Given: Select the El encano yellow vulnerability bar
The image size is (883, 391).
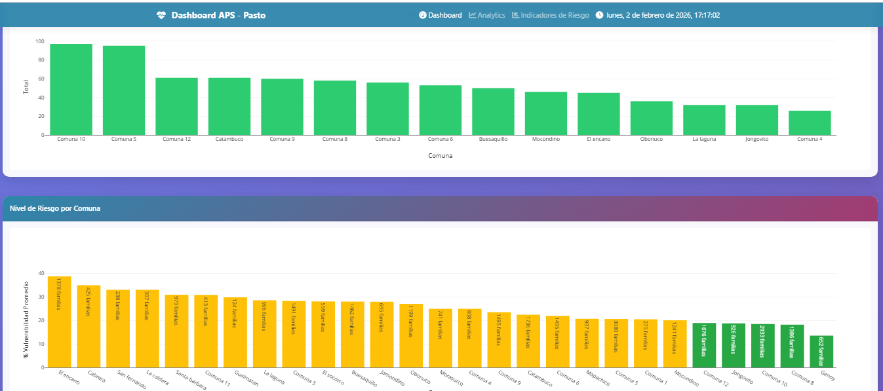Looking at the screenshot, I should pyautogui.click(x=60, y=322).
